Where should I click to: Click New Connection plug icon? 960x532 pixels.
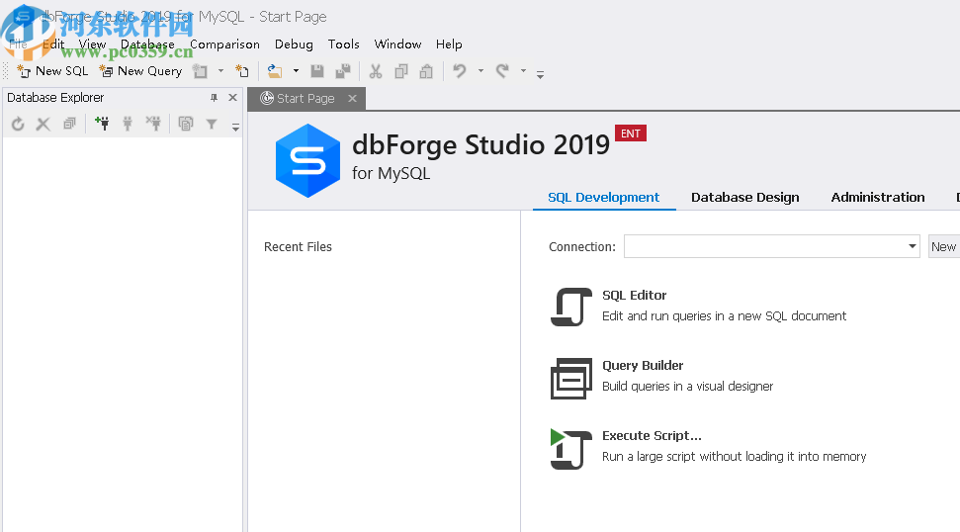tap(102, 124)
